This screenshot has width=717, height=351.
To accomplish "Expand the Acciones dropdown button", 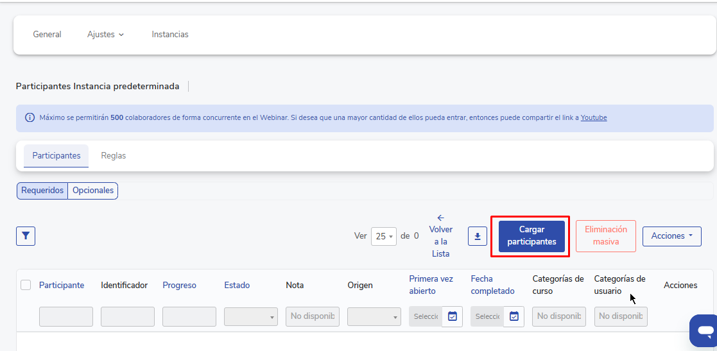I will coord(672,236).
